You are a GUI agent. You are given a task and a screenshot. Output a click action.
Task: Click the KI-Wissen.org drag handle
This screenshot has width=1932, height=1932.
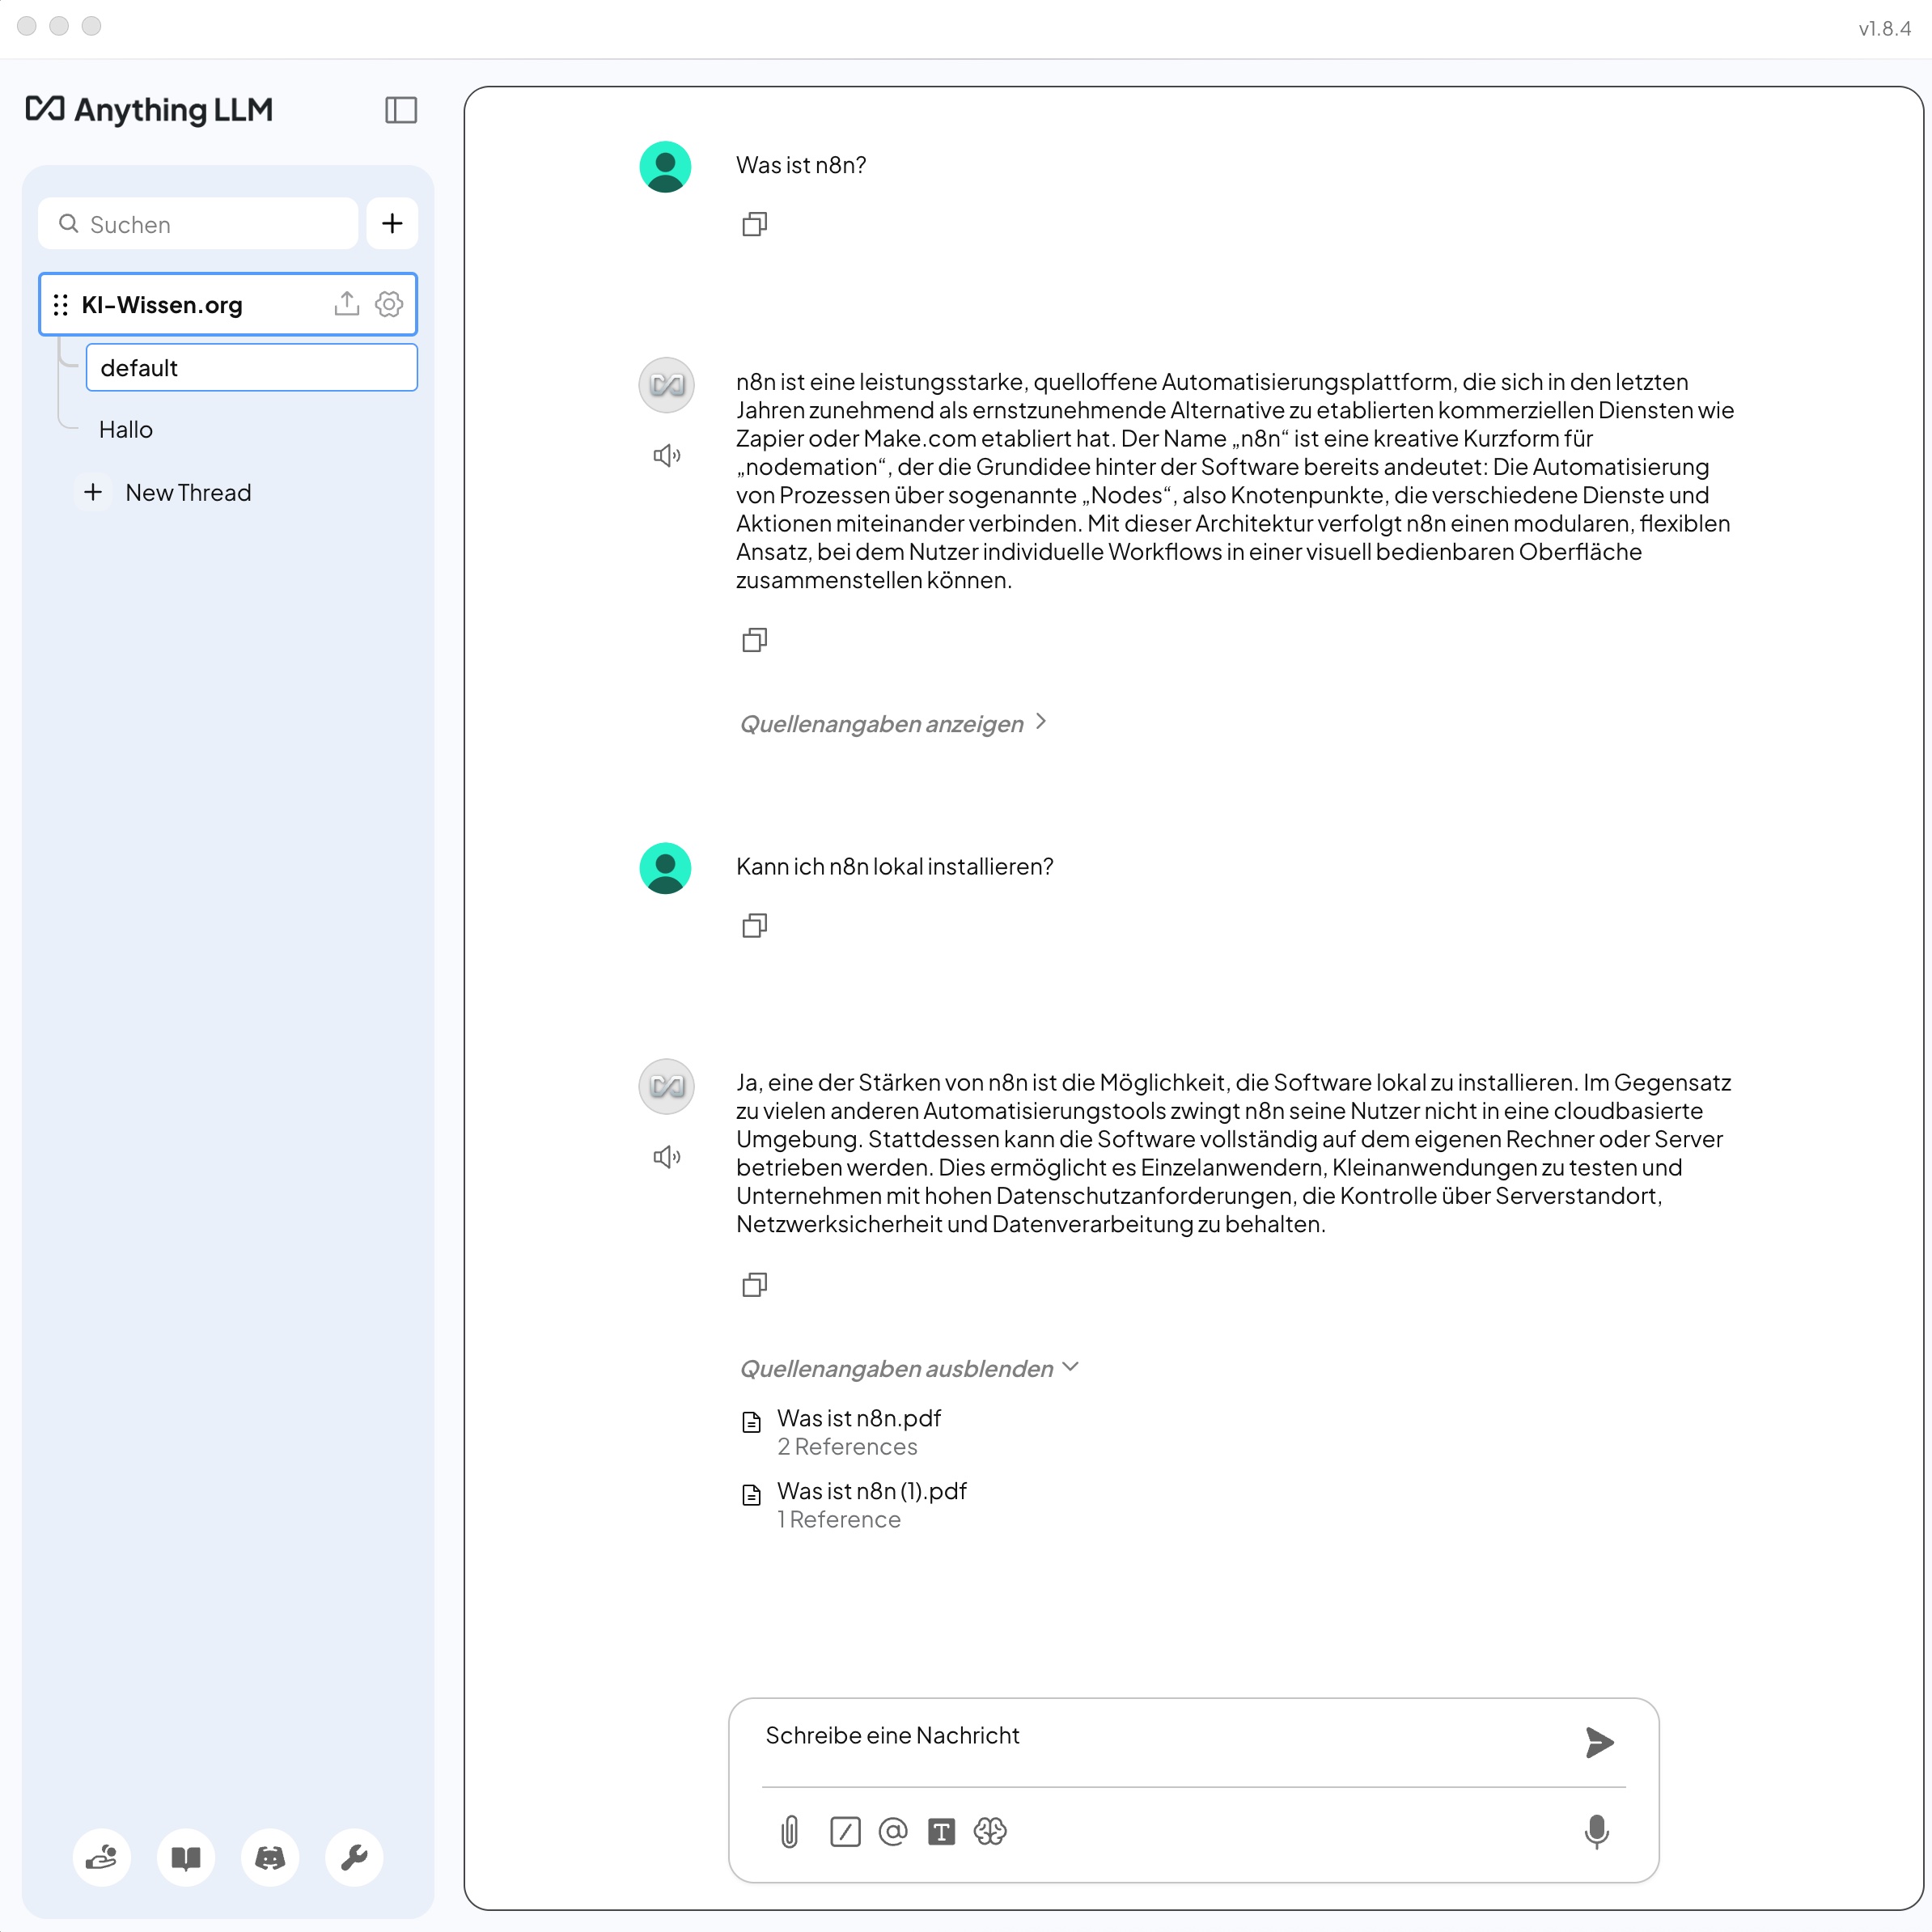[61, 305]
